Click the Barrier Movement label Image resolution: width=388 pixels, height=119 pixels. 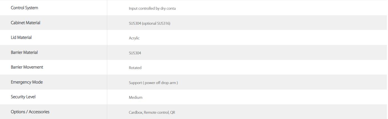27,67
